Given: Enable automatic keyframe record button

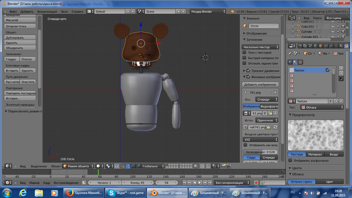Looking at the screenshot, I should point(256,183).
